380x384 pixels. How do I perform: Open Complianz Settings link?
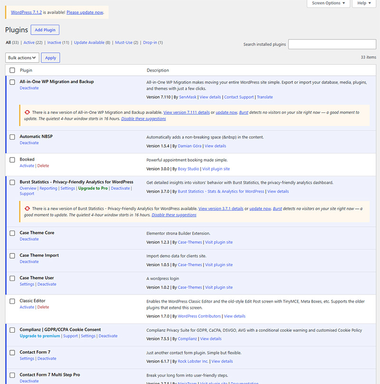pos(88,336)
